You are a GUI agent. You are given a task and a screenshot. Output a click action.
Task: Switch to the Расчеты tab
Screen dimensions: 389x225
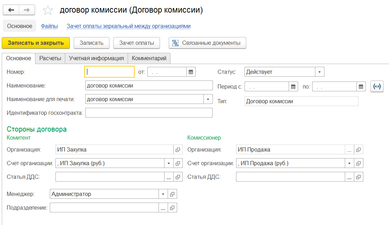[x=50, y=58]
